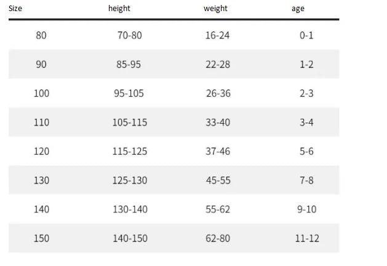Select the size 140 cell
The height and width of the screenshot is (266, 387).
point(41,209)
